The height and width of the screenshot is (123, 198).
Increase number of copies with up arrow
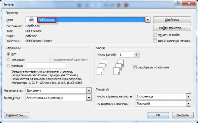pos(137,54)
